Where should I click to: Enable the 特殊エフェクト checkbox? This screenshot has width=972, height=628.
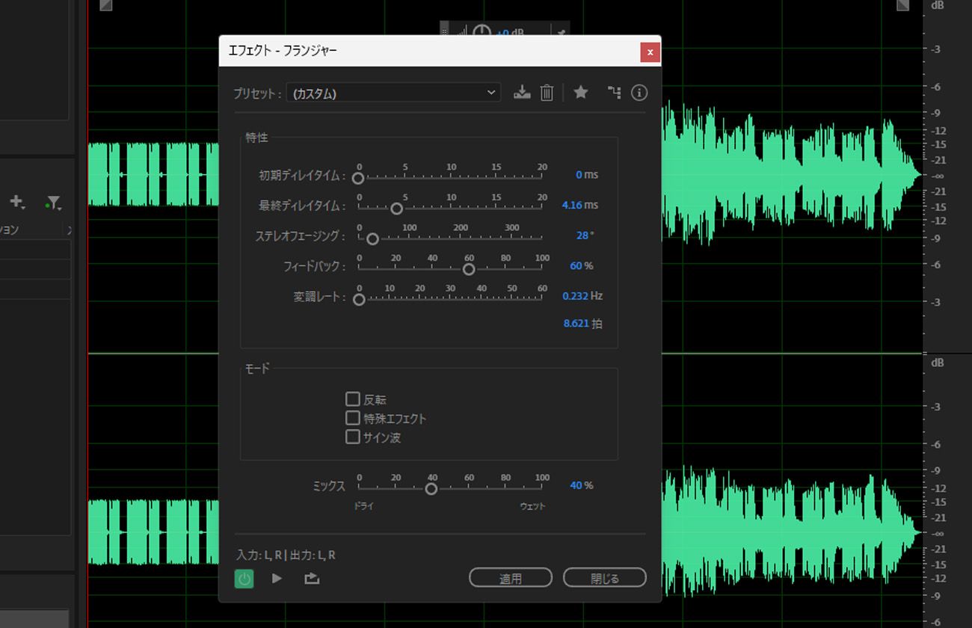click(353, 418)
